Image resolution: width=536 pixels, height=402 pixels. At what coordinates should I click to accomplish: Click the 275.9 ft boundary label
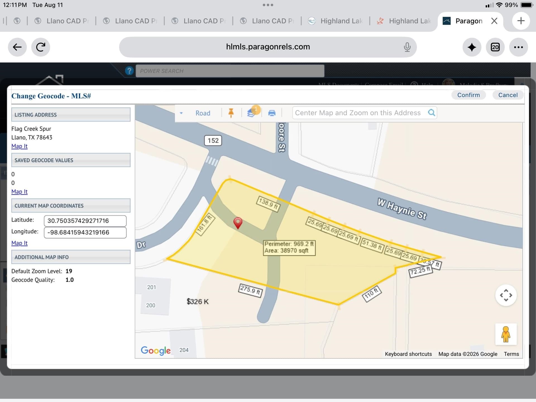250,290
